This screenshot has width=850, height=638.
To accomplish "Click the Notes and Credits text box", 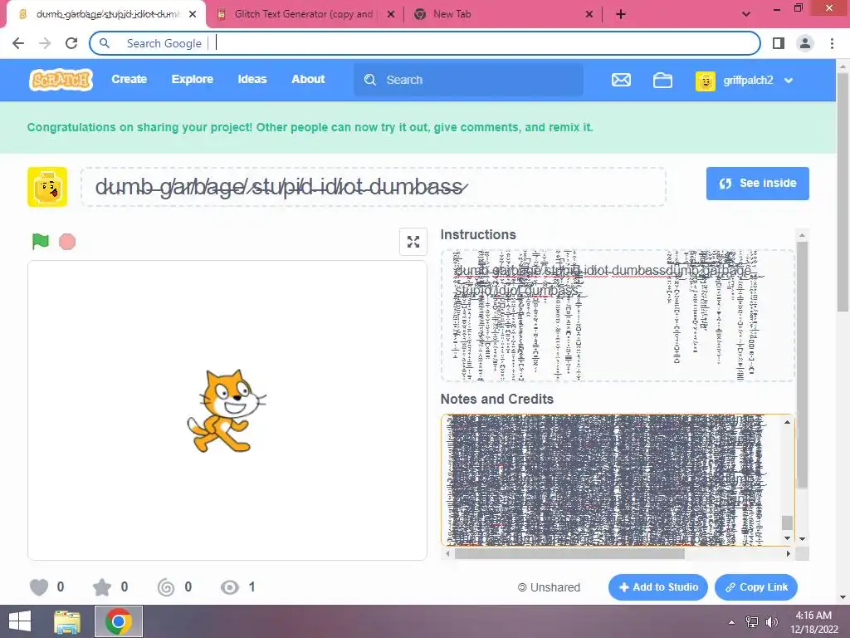I will 618,480.
